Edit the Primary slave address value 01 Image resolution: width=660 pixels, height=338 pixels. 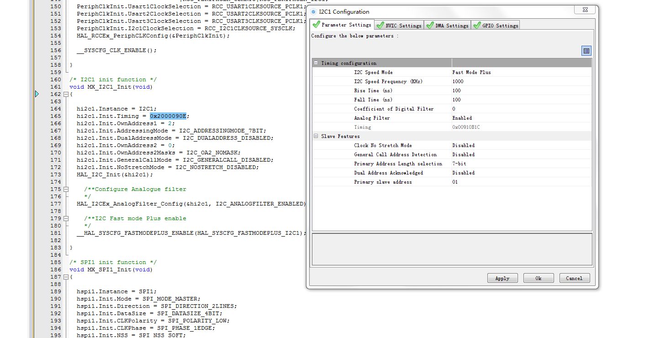[x=522, y=182]
